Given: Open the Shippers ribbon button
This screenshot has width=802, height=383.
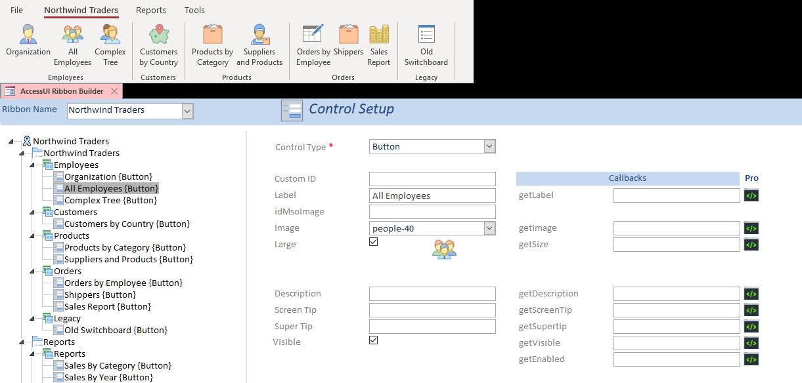Looking at the screenshot, I should coord(348,40).
